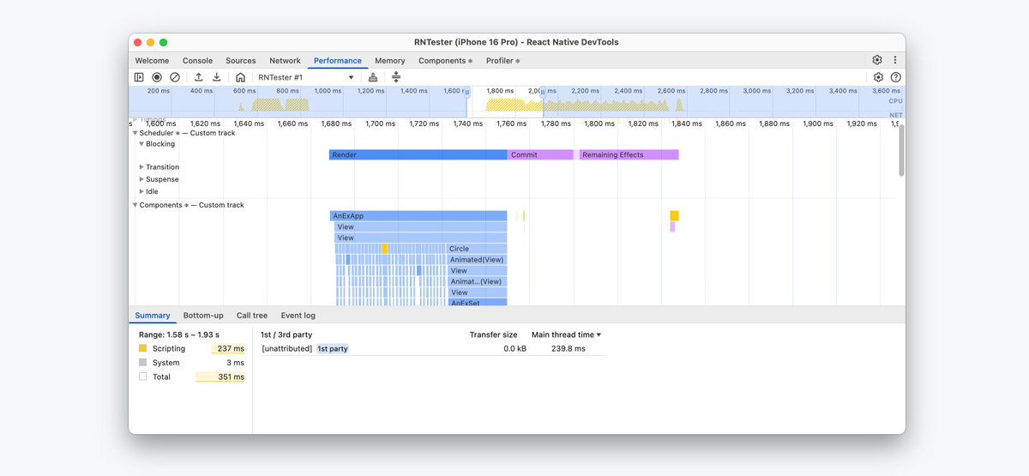Open the Summary tab
The image size is (1029, 476).
pos(153,316)
